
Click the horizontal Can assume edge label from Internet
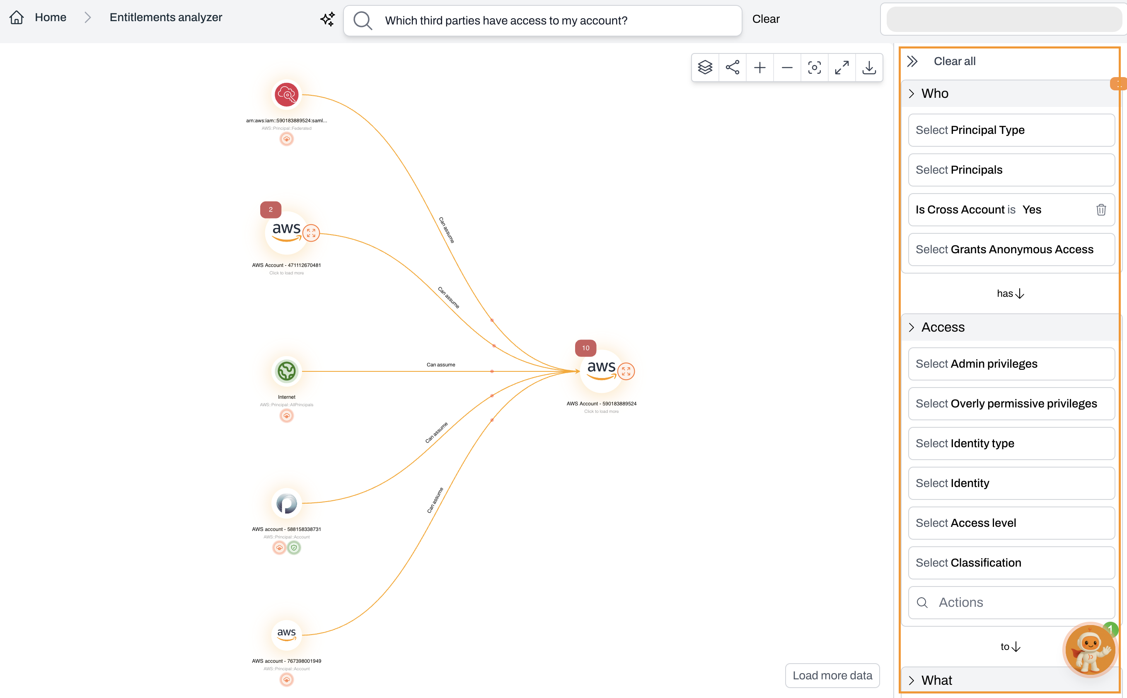441,365
